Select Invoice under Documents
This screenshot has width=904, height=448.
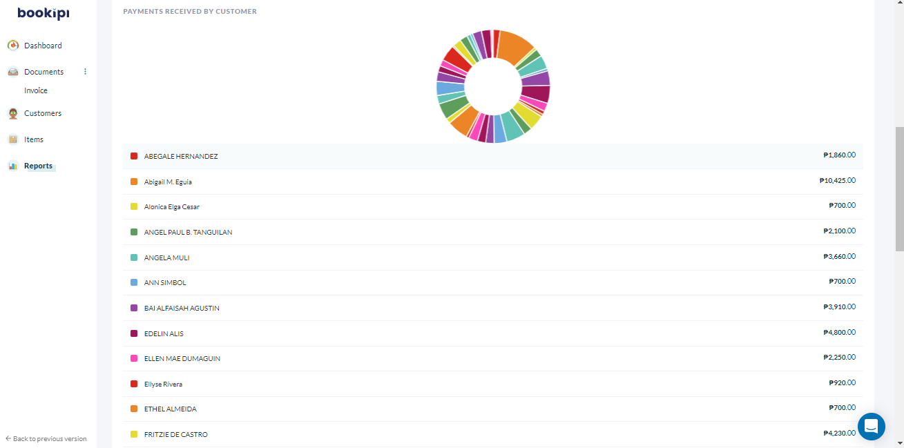(x=36, y=90)
